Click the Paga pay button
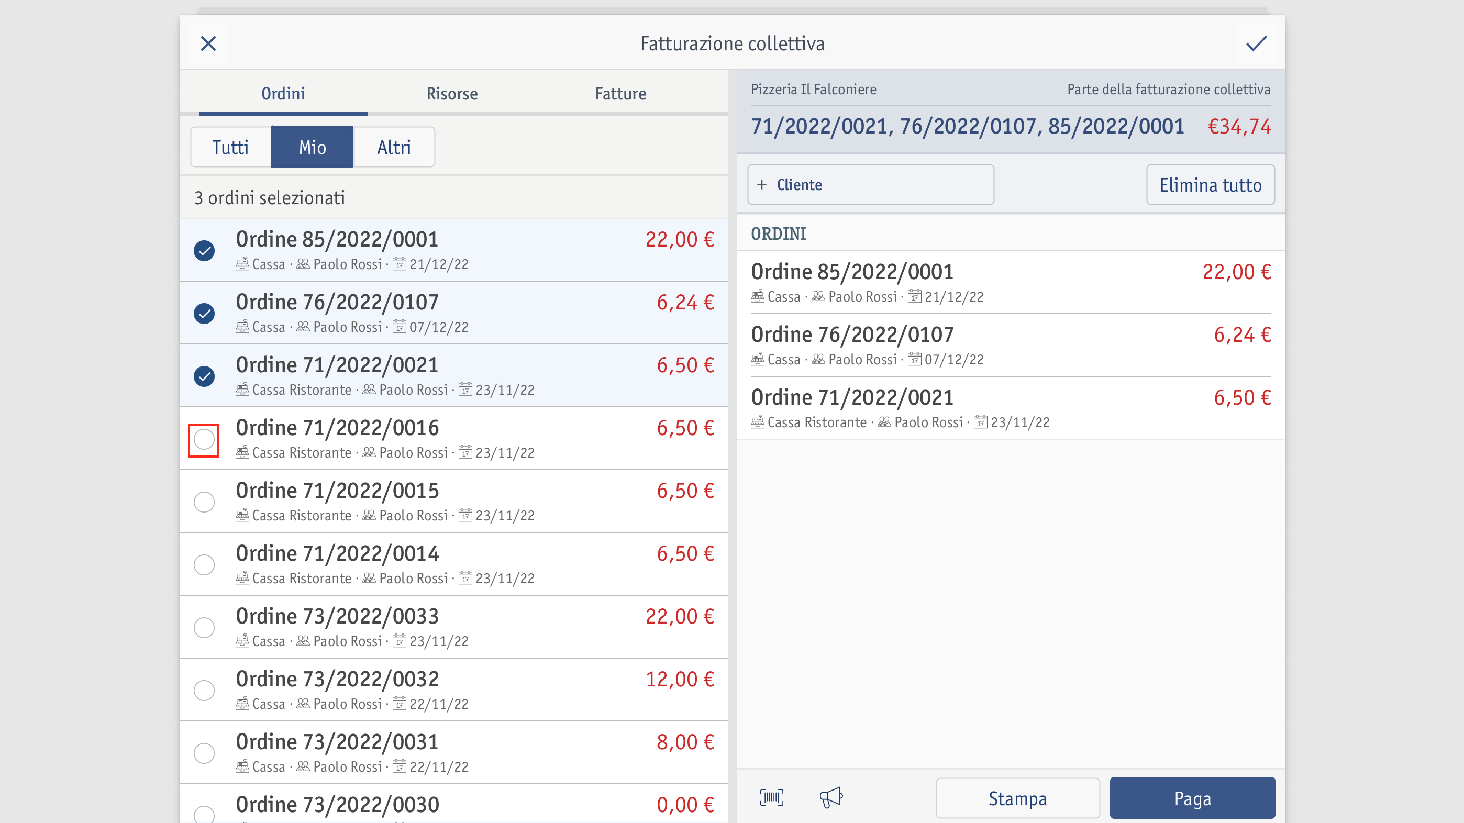The height and width of the screenshot is (823, 1464). coord(1192,798)
